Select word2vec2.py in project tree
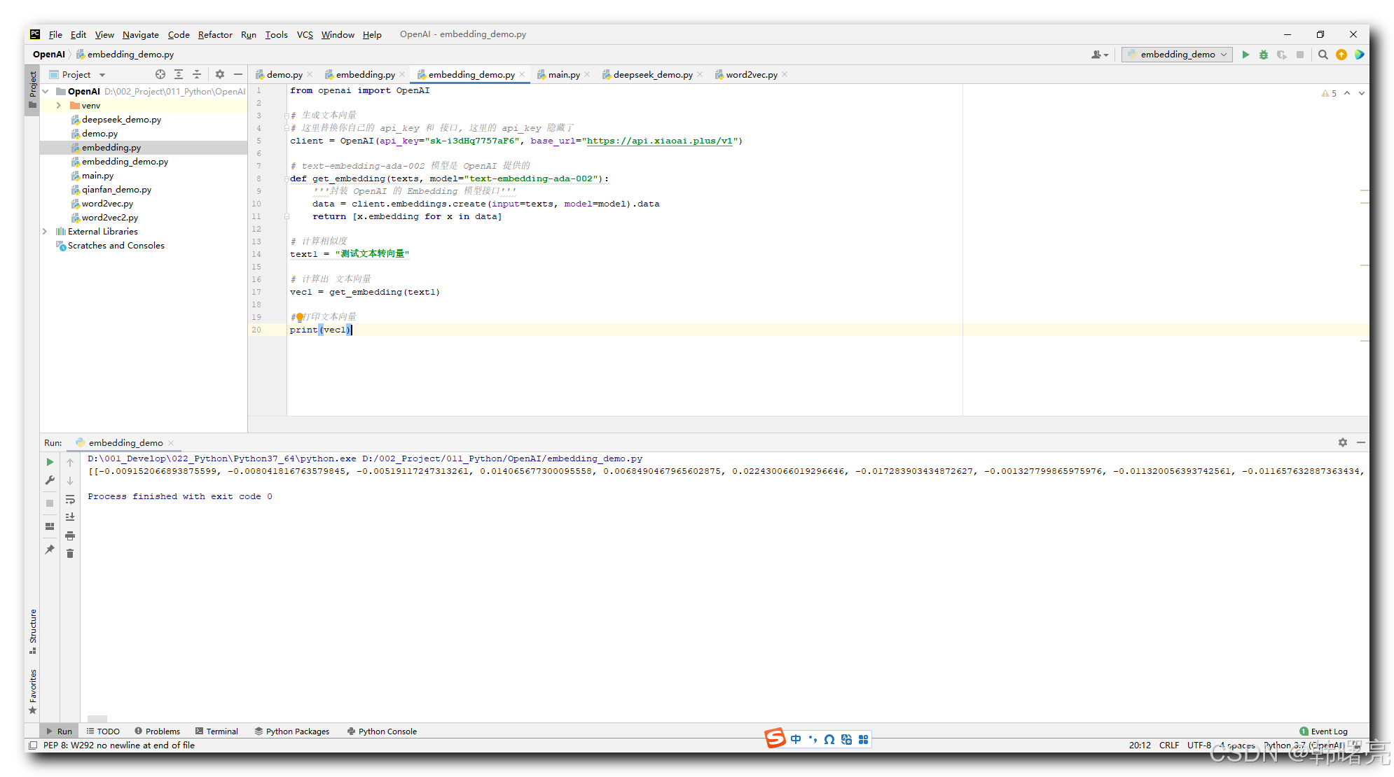The width and height of the screenshot is (1394, 777). click(x=109, y=218)
